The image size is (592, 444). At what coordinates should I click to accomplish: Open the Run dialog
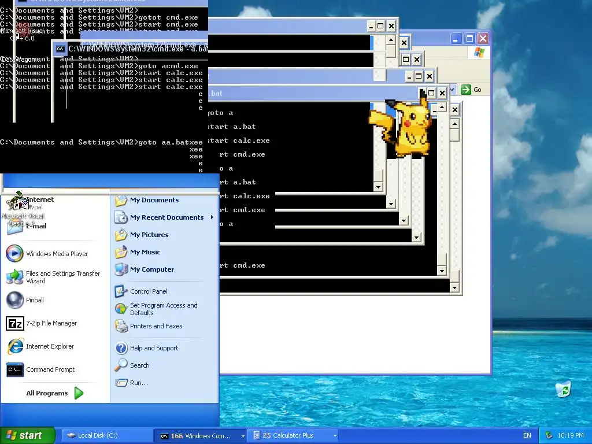131,383
